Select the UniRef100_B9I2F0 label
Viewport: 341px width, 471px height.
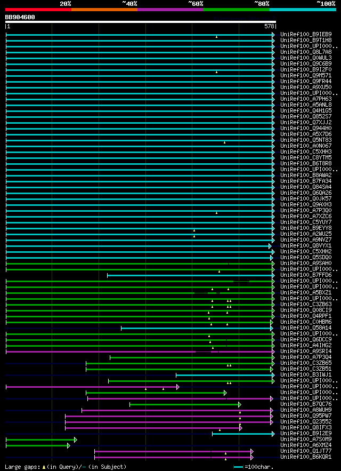click(306, 69)
